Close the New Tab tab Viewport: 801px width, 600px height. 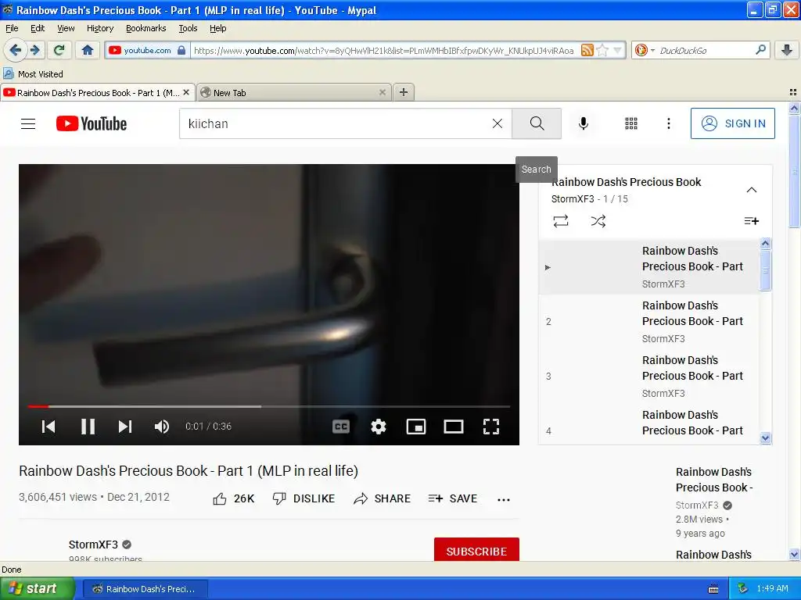[382, 92]
